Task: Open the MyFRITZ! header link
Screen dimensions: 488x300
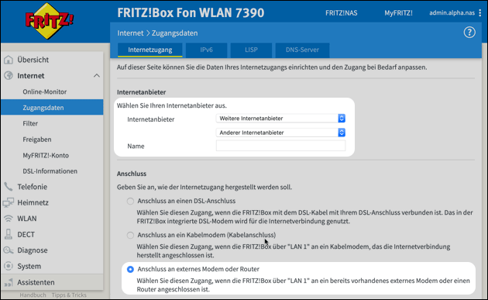Action: pyautogui.click(x=398, y=13)
